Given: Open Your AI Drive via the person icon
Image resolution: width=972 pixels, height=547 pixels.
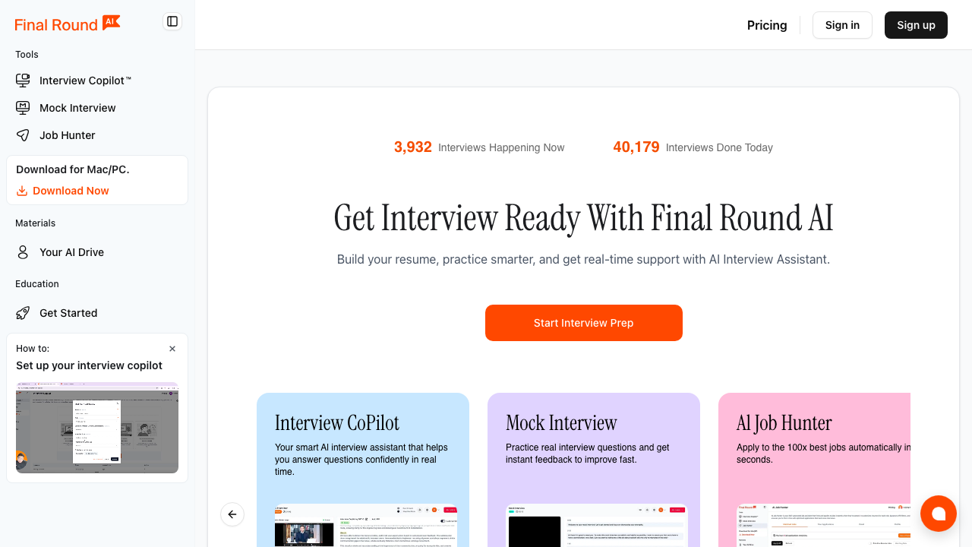Looking at the screenshot, I should point(24,251).
